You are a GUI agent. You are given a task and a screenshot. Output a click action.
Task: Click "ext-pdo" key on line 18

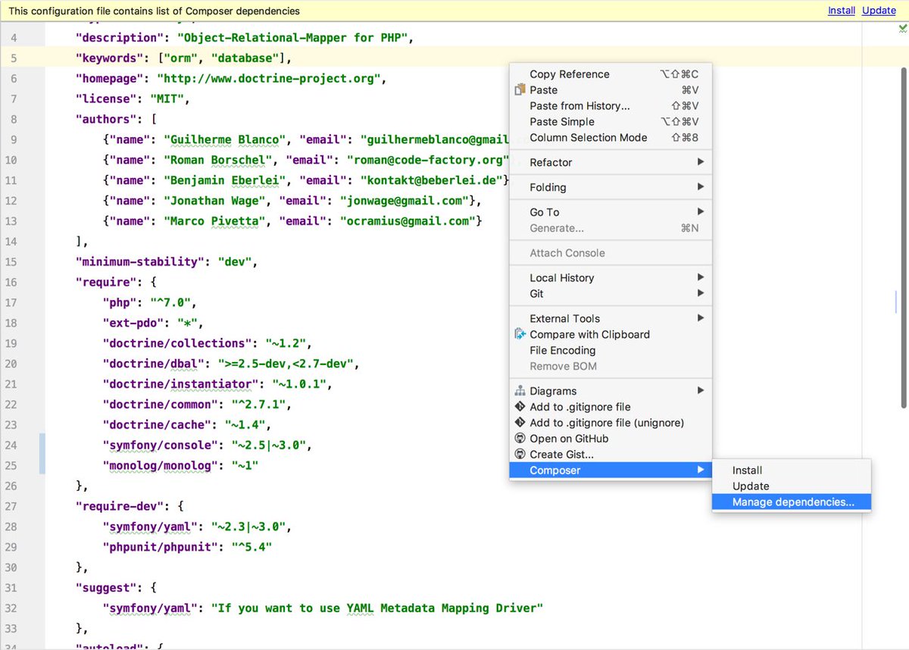tap(133, 323)
